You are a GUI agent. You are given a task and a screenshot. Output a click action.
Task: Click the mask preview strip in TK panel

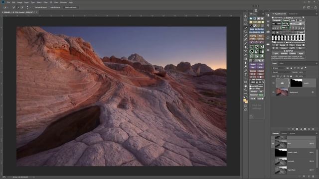288,38
